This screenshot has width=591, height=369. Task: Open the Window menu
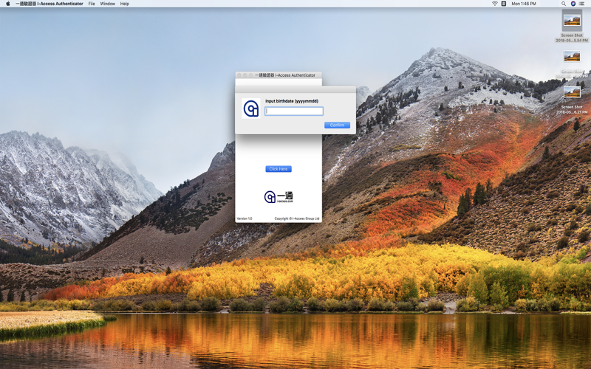point(107,4)
